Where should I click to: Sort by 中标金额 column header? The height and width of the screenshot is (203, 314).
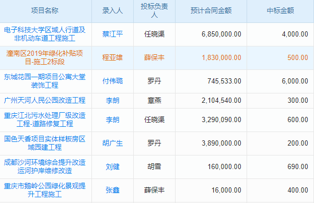pyautogui.click(x=281, y=10)
